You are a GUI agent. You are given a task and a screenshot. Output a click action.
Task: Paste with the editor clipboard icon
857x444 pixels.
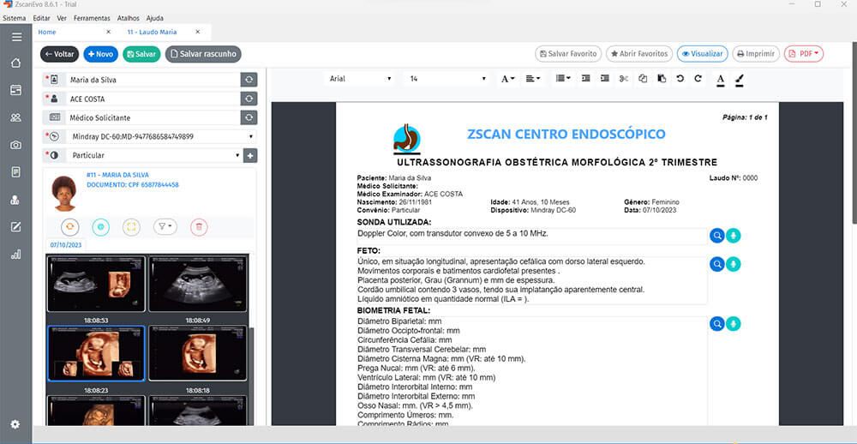[x=662, y=79]
